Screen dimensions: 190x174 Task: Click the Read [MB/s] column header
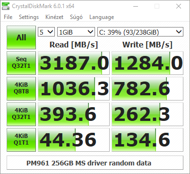(x=74, y=45)
